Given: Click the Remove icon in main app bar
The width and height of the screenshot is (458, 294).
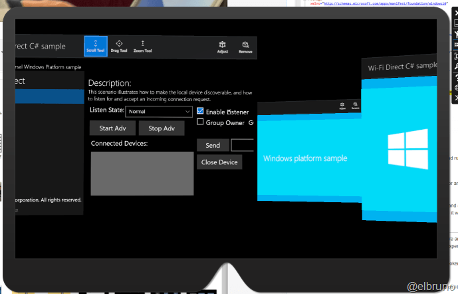Looking at the screenshot, I should [x=245, y=47].
